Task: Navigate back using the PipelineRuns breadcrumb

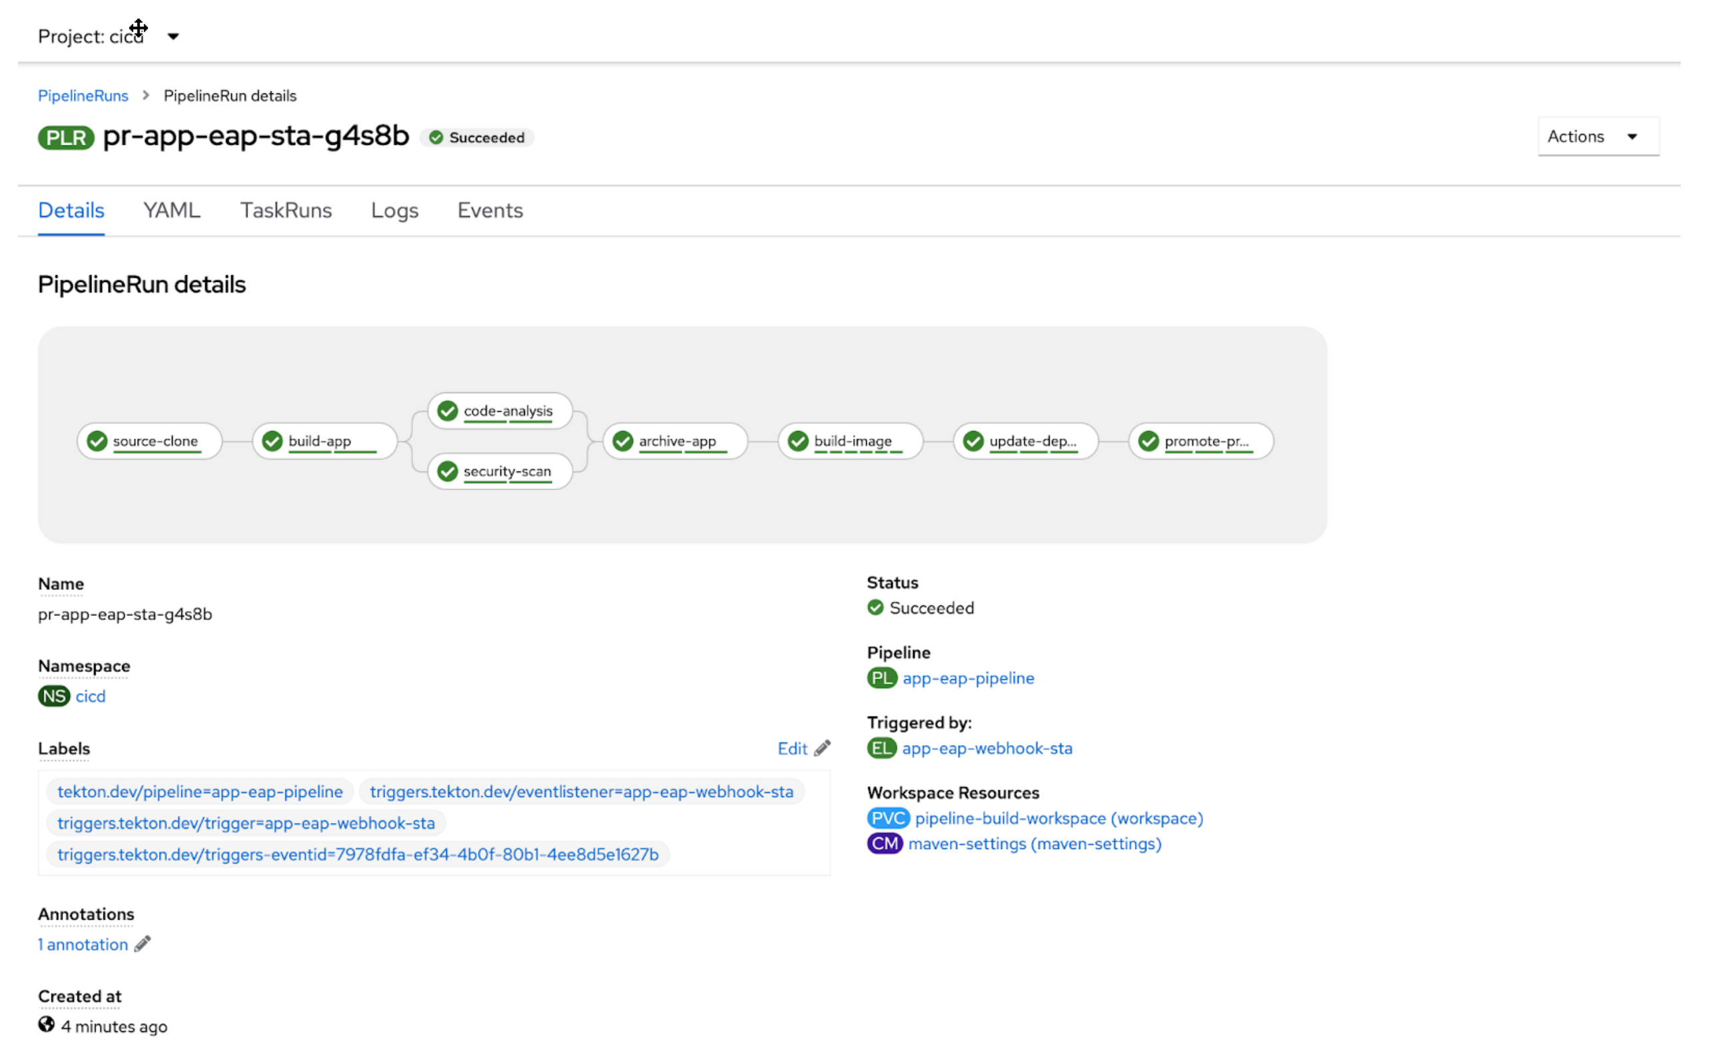Action: [83, 95]
